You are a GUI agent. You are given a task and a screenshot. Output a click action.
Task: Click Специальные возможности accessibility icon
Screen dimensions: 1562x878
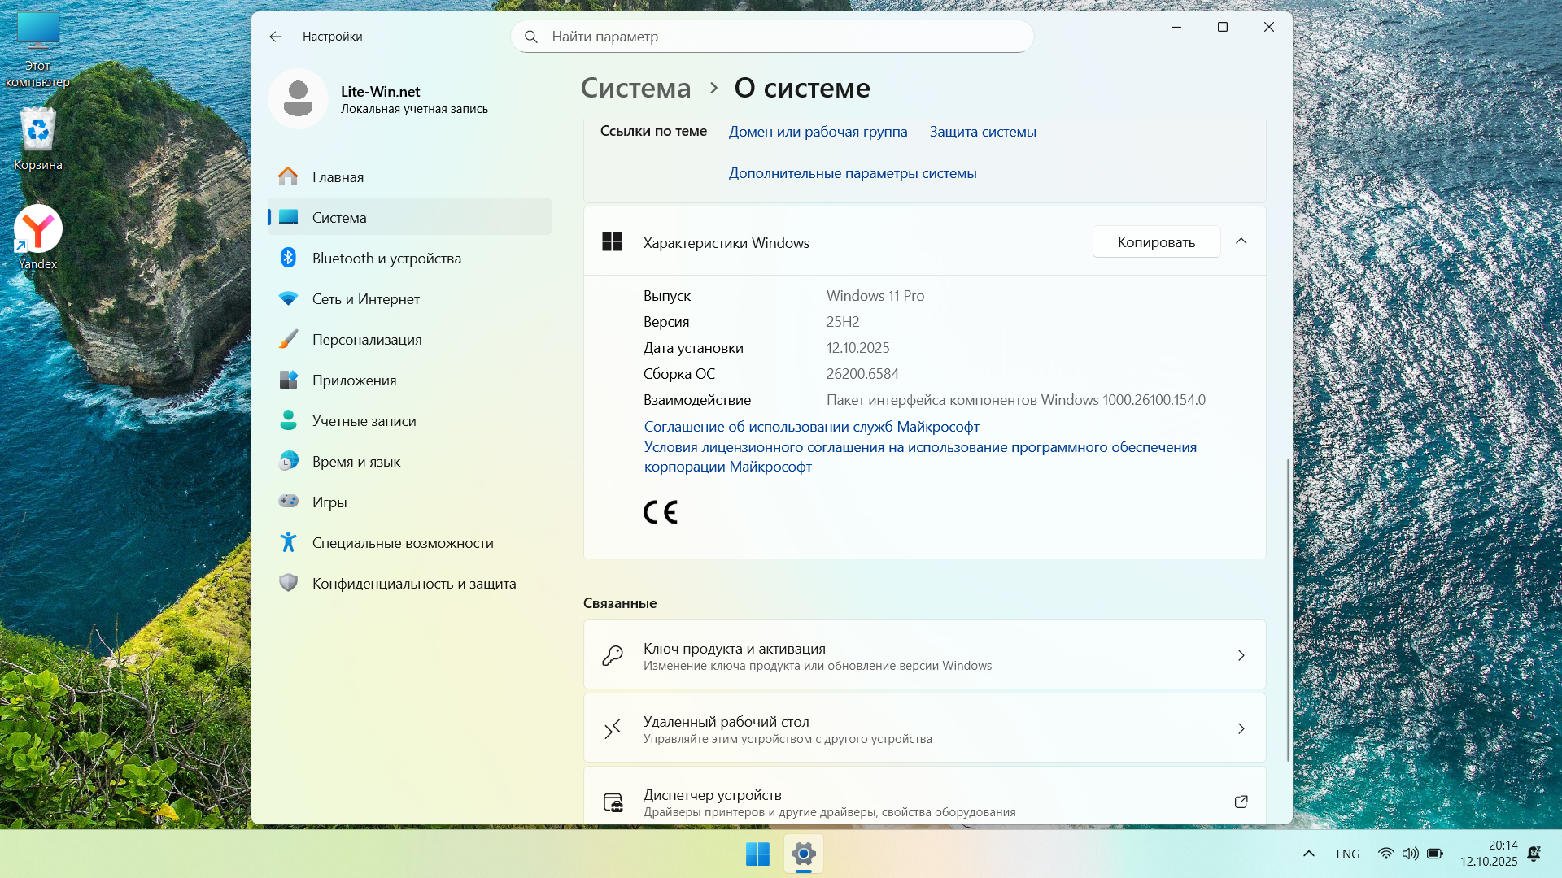(288, 542)
